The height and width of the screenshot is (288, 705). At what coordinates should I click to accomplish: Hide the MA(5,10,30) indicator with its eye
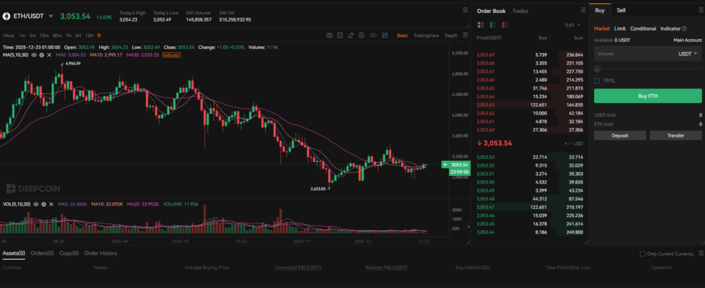point(34,55)
